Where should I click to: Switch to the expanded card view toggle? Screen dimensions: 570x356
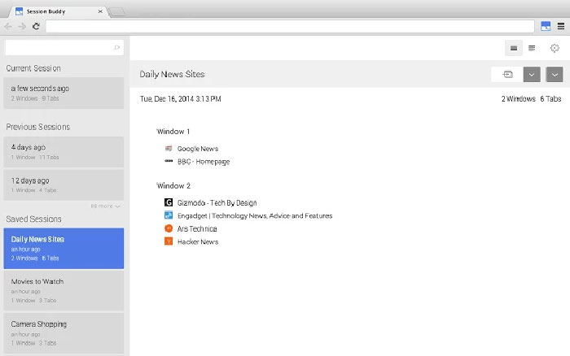[514, 49]
